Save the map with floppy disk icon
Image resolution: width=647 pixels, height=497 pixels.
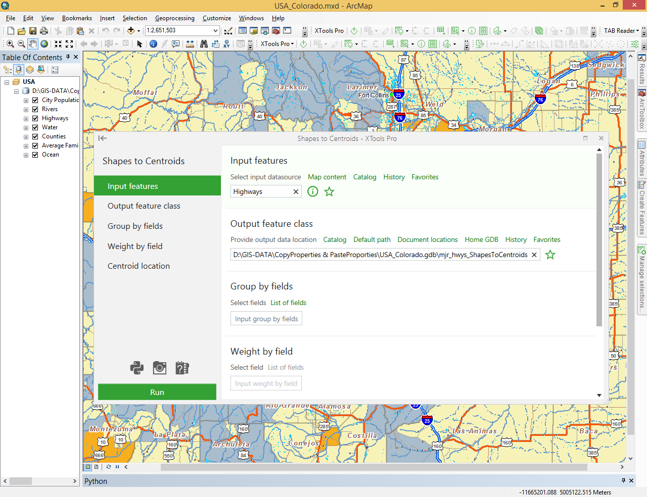(x=33, y=31)
